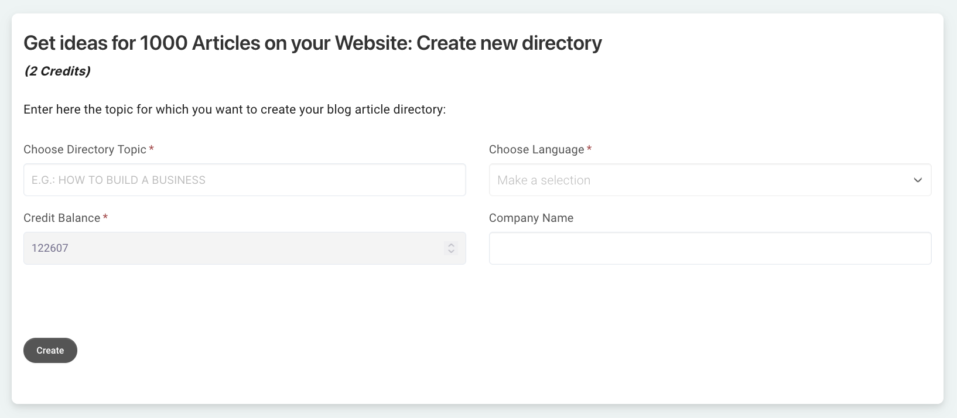Open the Choose Language dropdown

pyautogui.click(x=710, y=180)
